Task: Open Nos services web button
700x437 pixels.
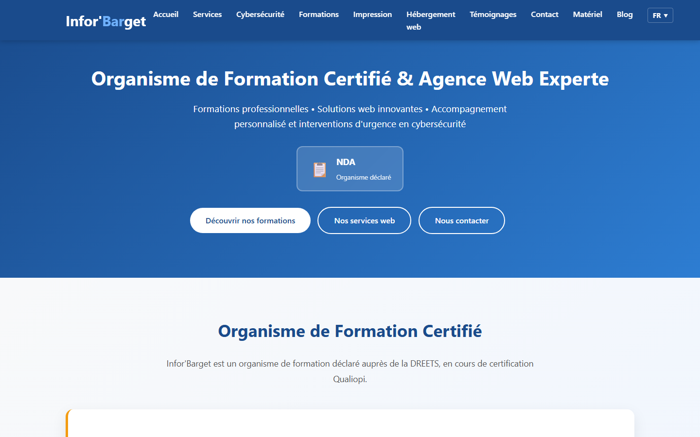Action: tap(365, 220)
